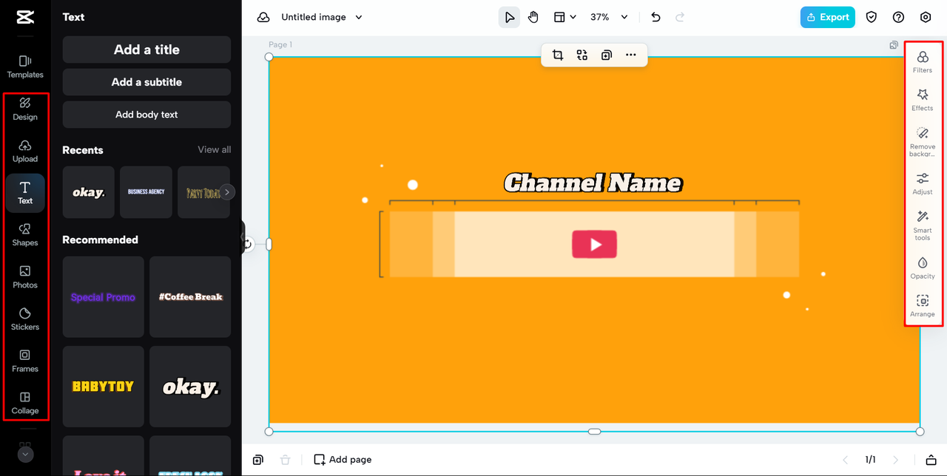Open the 37% zoom dropdown
Viewport: 947px width, 476px height.
point(609,17)
